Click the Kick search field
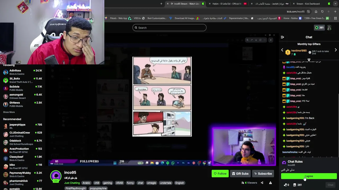 pos(169,28)
